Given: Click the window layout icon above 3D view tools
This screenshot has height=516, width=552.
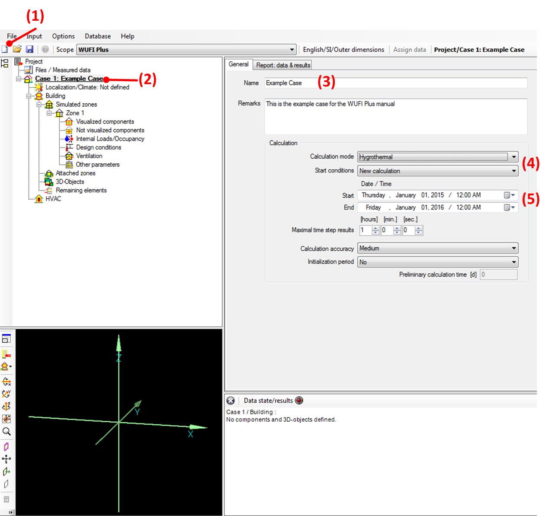Looking at the screenshot, I should pos(6,338).
